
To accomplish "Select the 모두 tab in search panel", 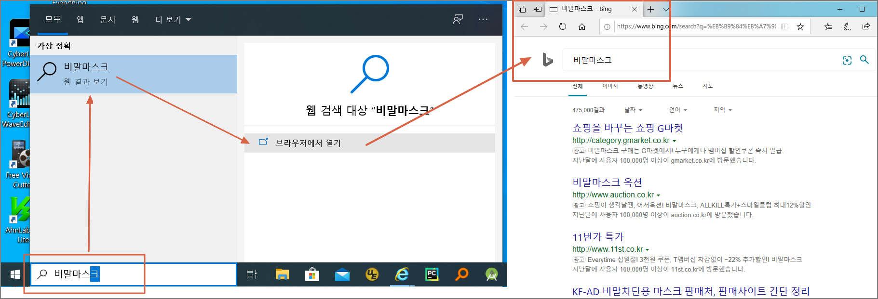I will [x=53, y=19].
